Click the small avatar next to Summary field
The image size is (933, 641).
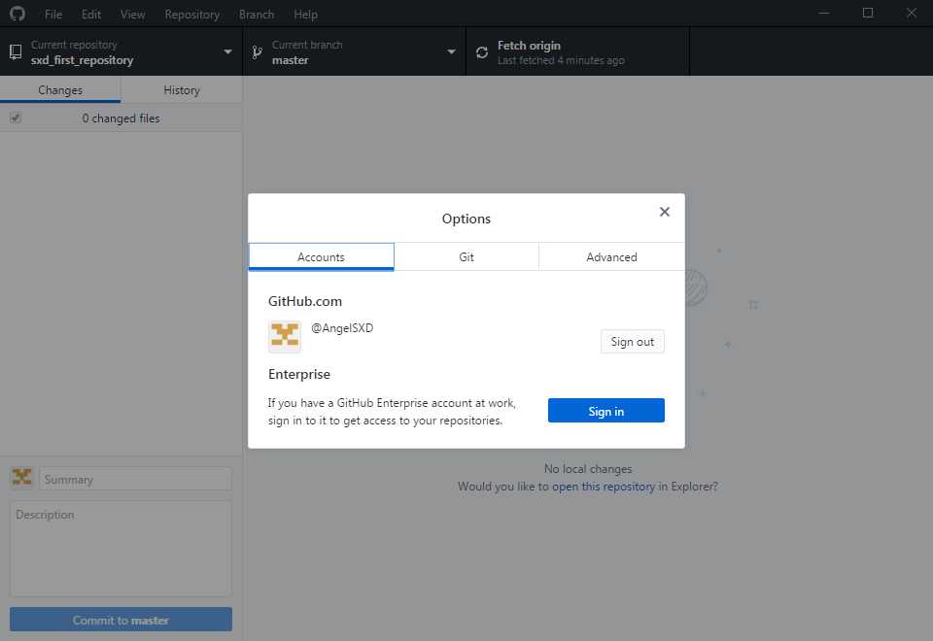click(22, 477)
